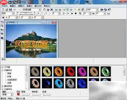Click the icon left of X coordinate field

(3, 17)
